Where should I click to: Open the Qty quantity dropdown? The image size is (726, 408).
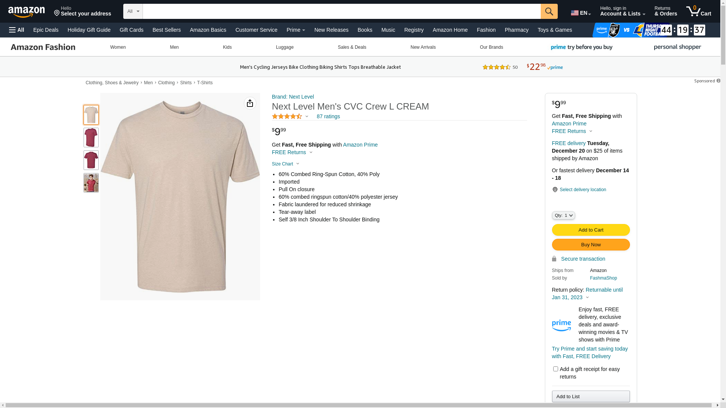(563, 215)
